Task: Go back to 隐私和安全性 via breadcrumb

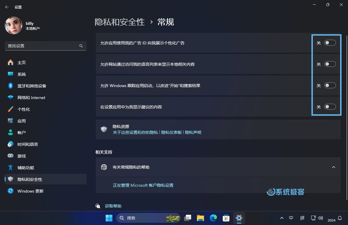Action: tap(120, 22)
